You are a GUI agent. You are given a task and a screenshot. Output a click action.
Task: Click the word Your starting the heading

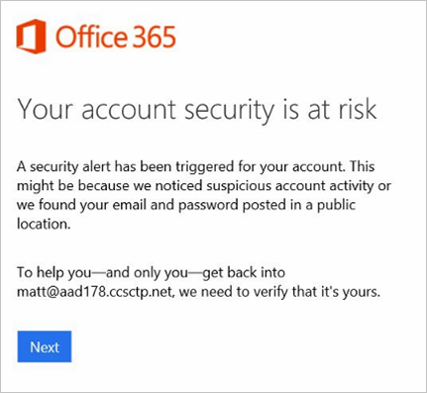click(x=45, y=109)
